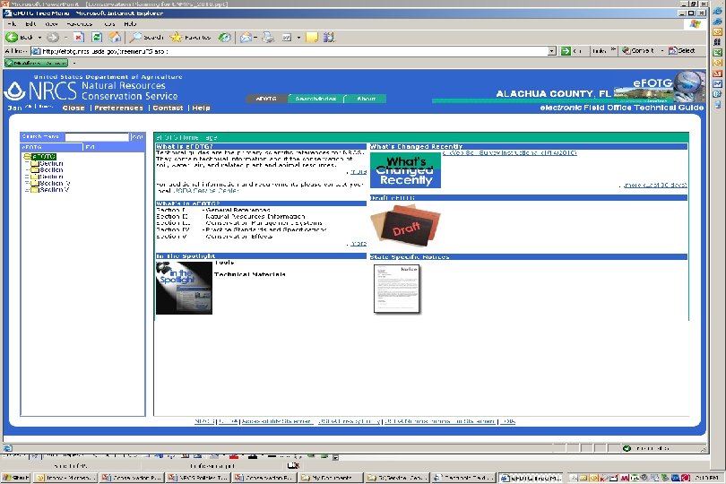Expand the first Section tree node
Viewport: 726px width, 484px height.
click(27, 163)
